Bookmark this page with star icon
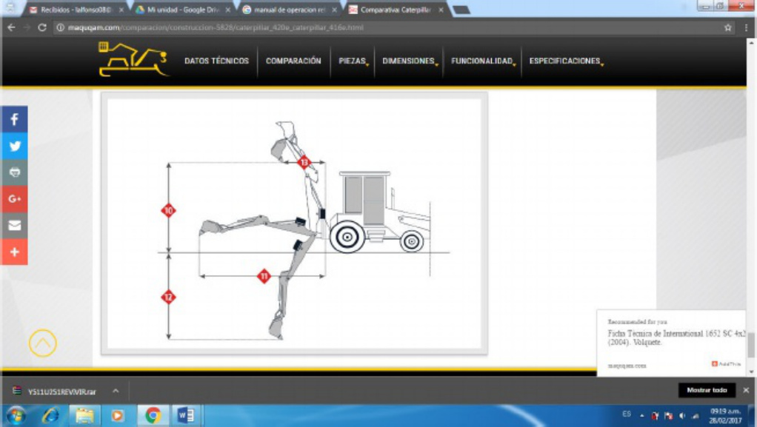Screen dimensions: 757x427 coord(727,27)
